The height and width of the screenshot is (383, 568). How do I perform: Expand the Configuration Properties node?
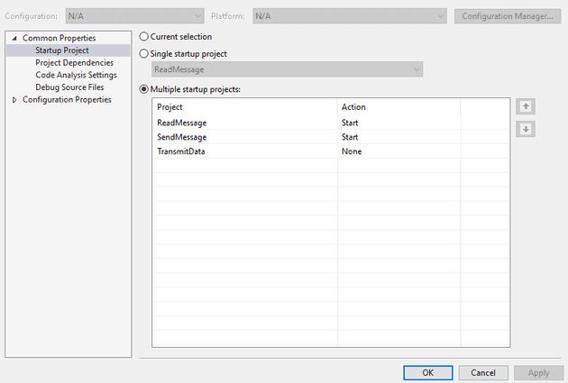click(14, 99)
